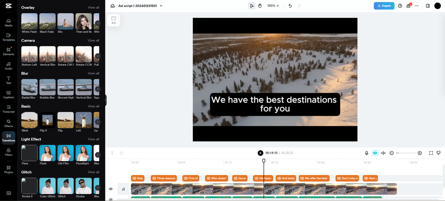Select the White Flash transition
Screen dimensions: 445x201
click(x=30, y=23)
